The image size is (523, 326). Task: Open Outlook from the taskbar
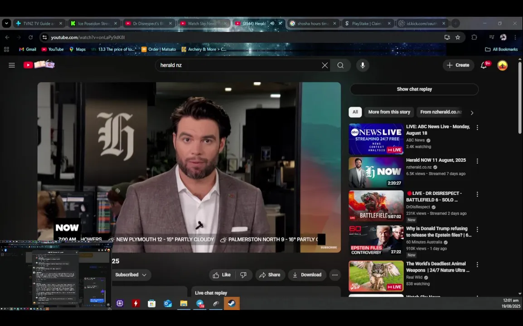point(168,303)
